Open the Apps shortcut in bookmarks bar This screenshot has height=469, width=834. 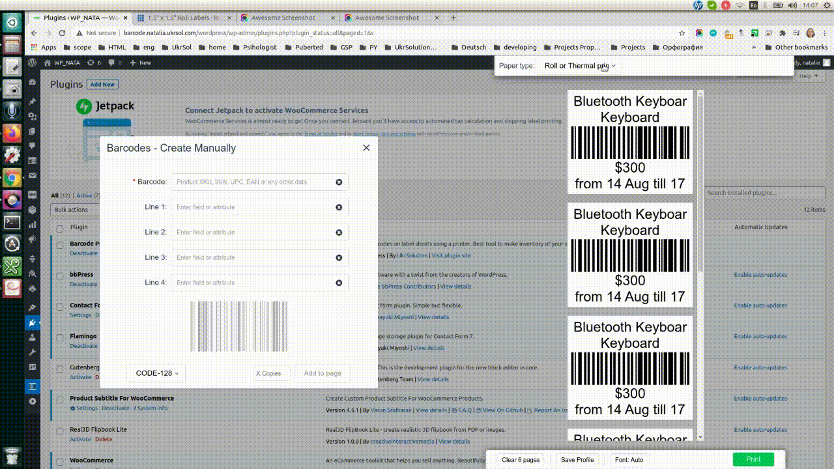(44, 48)
